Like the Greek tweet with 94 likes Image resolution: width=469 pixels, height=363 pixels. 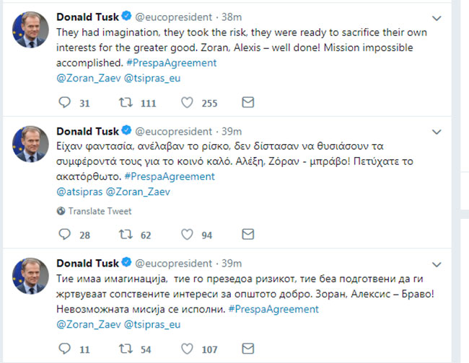pyautogui.click(x=188, y=234)
